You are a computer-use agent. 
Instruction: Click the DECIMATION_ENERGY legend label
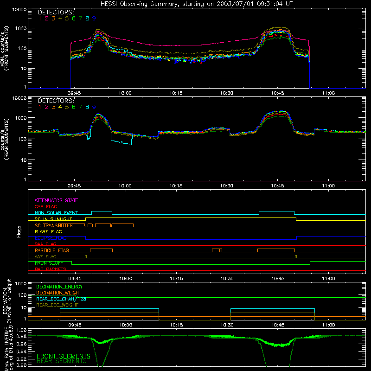point(59,287)
